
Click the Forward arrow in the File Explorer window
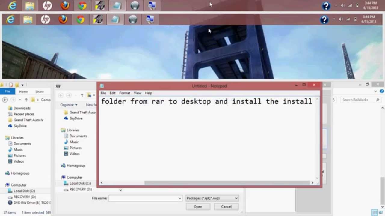click(x=13, y=100)
